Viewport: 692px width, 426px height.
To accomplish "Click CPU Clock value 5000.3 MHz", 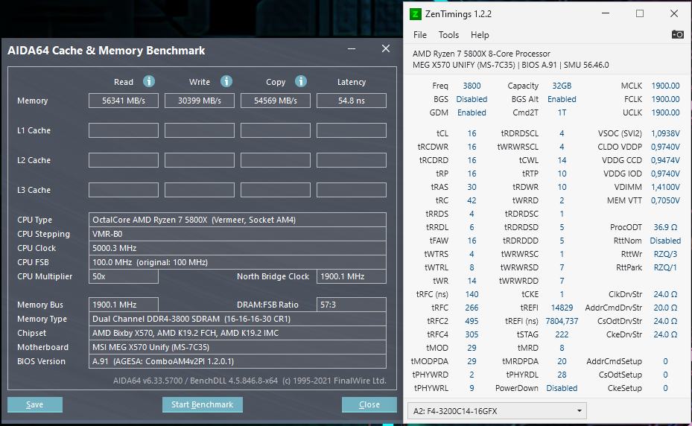I will 238,248.
